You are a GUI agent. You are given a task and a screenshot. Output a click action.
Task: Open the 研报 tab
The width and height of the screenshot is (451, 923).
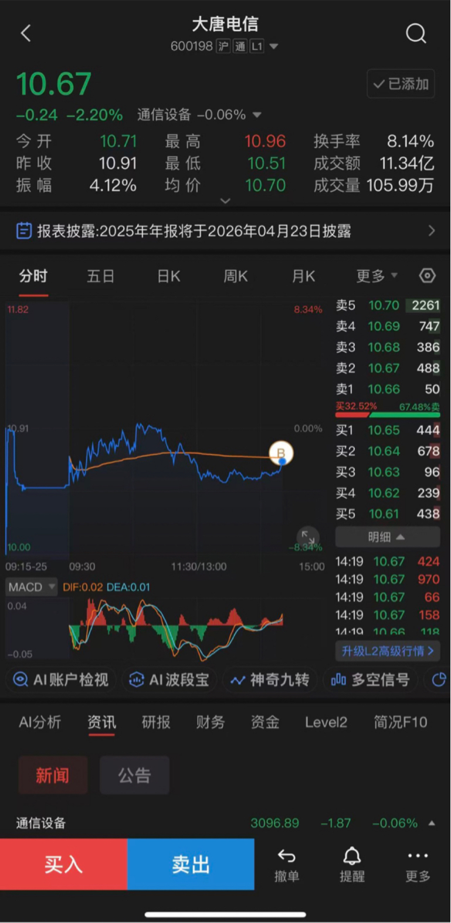pos(156,722)
